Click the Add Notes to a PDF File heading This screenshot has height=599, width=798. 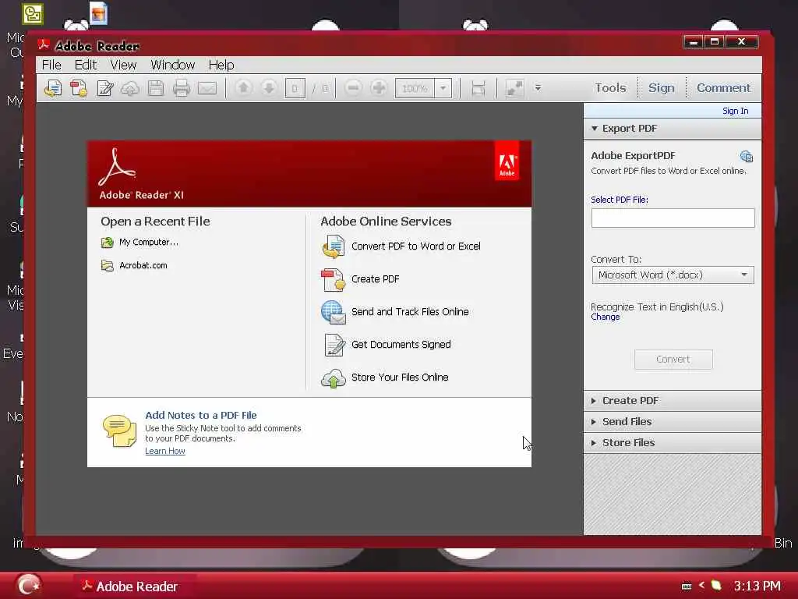tap(201, 416)
